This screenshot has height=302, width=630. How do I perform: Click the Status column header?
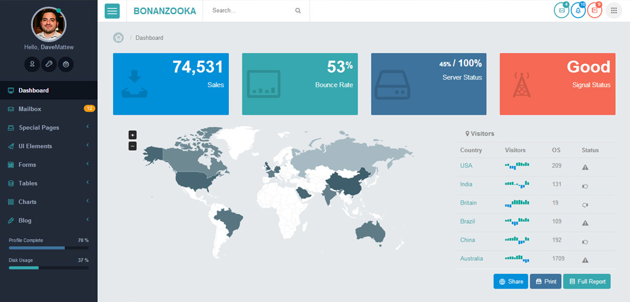pyautogui.click(x=590, y=150)
